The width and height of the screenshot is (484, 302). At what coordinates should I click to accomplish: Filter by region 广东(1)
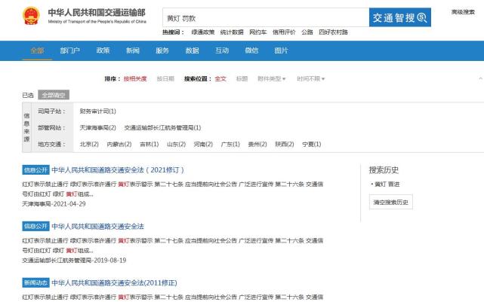click(230, 144)
